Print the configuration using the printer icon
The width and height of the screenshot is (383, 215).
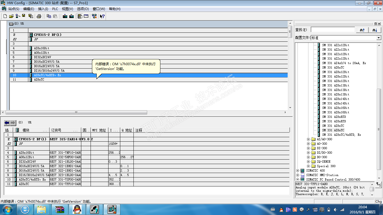click(39, 16)
